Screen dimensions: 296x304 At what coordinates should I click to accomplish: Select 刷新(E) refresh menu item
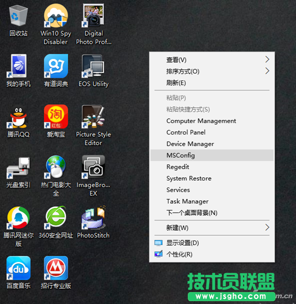(176, 82)
